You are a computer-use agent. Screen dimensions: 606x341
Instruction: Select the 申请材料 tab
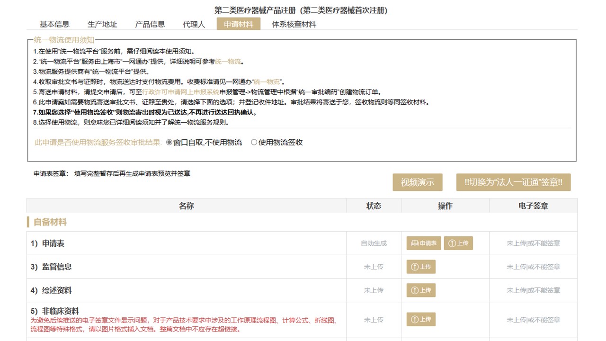239,24
